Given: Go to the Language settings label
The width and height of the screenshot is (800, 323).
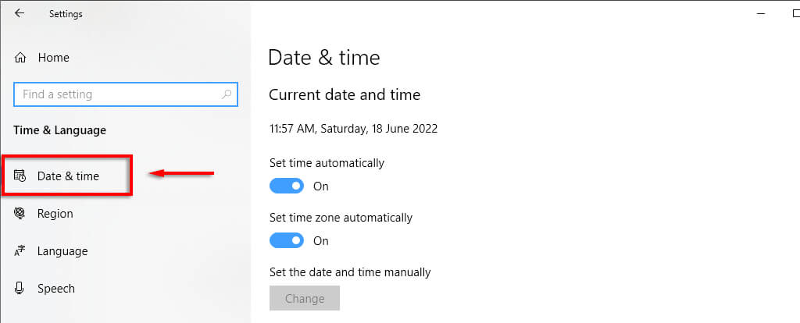Looking at the screenshot, I should pos(62,251).
